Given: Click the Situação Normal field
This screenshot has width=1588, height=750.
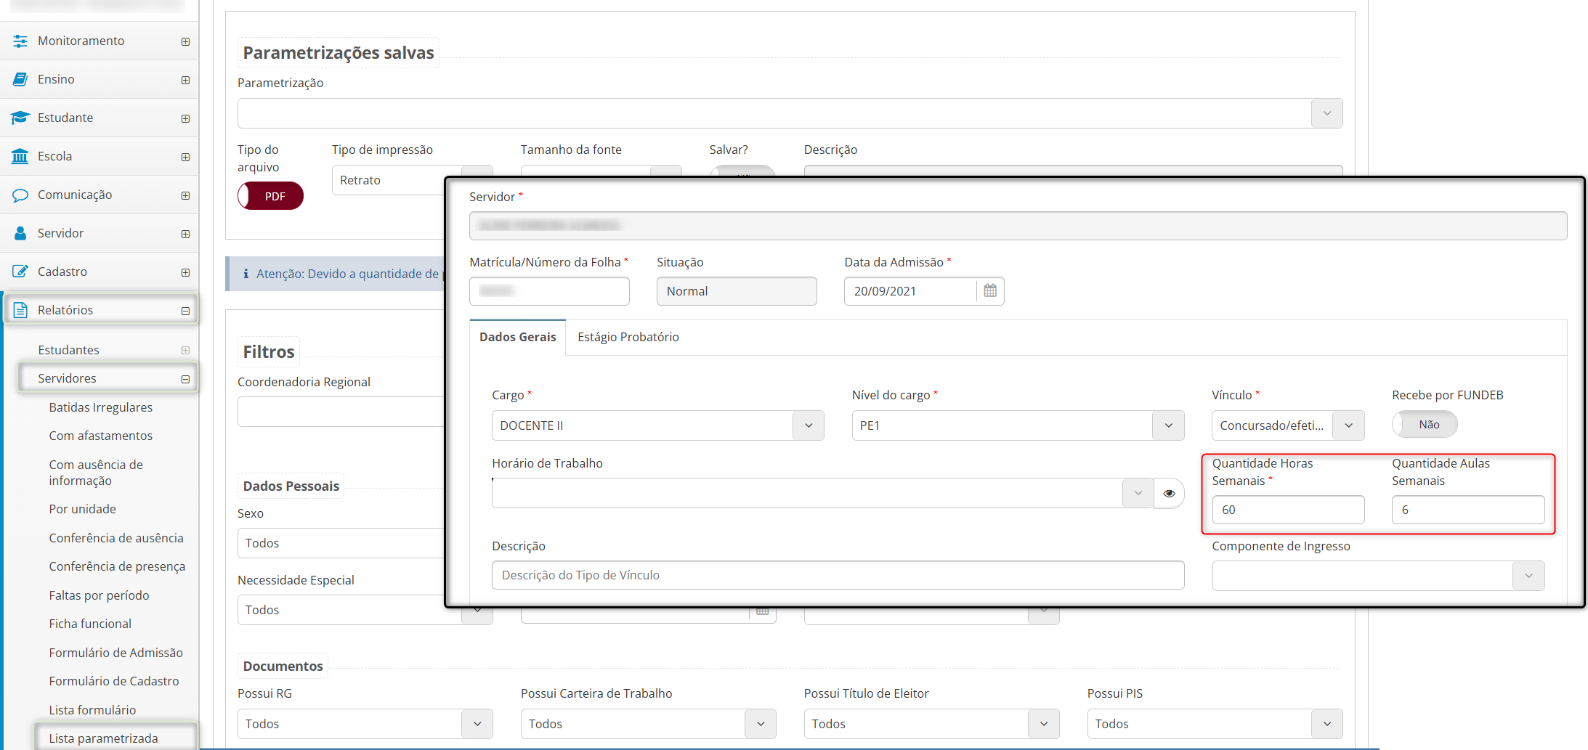Looking at the screenshot, I should tap(737, 291).
